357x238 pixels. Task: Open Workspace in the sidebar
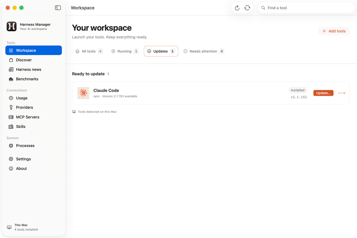pos(34,50)
